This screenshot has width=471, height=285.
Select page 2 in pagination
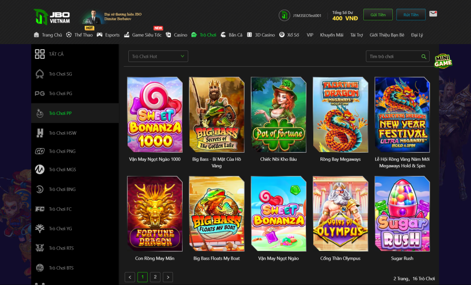pos(155,277)
